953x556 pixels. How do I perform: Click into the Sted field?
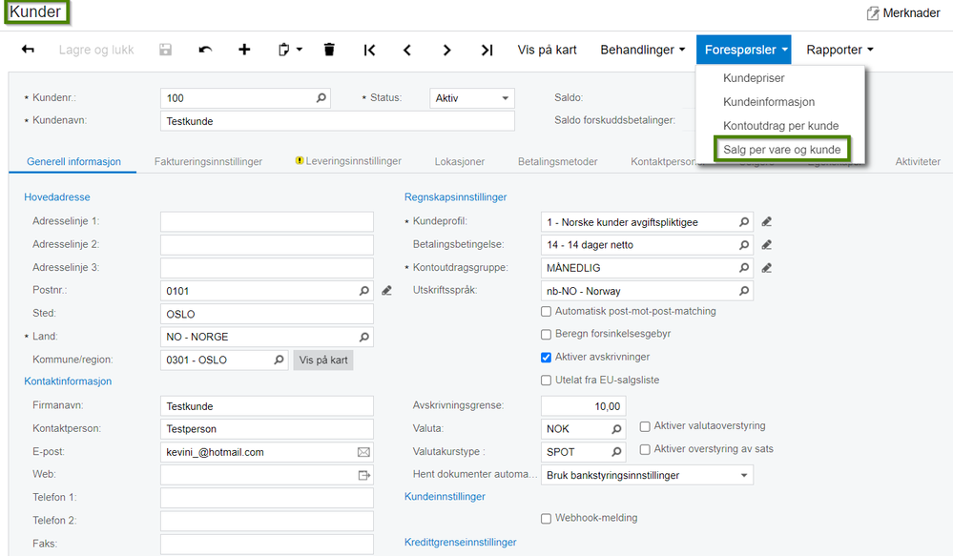pos(267,314)
